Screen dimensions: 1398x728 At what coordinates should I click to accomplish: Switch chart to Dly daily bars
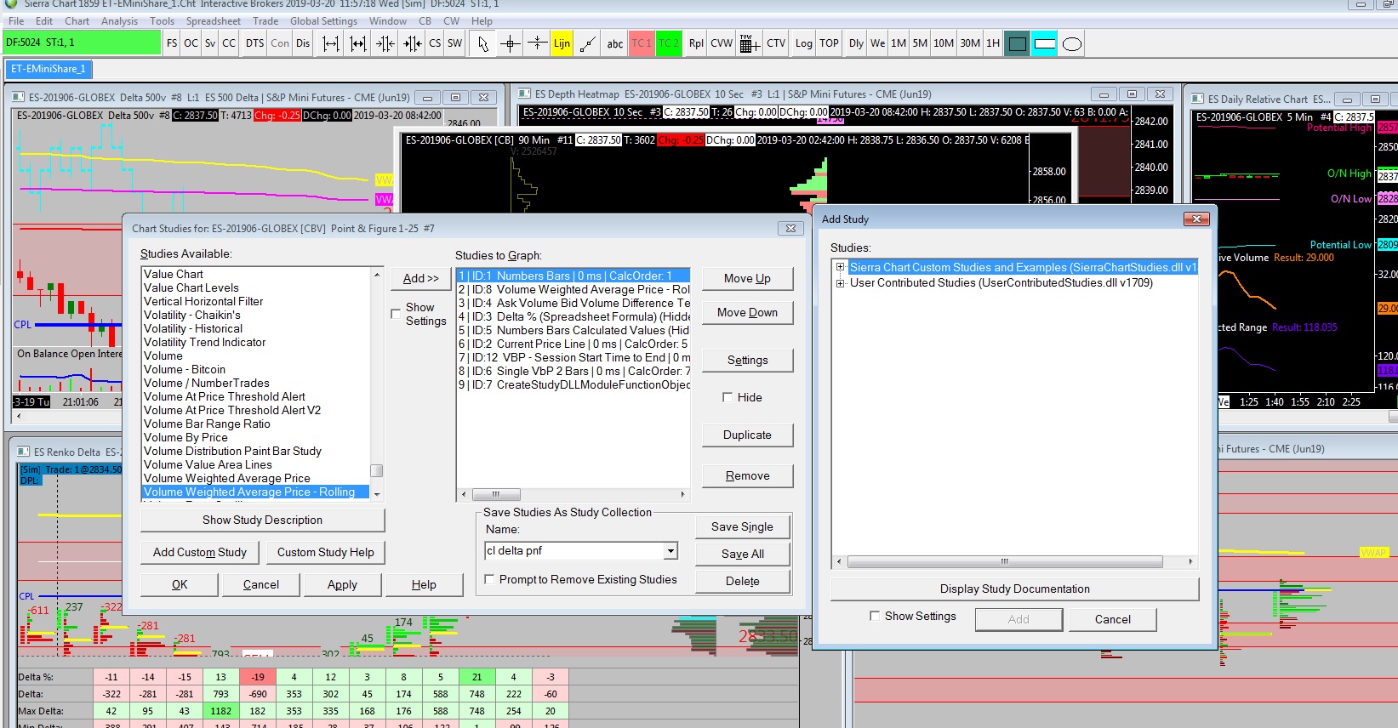point(856,43)
